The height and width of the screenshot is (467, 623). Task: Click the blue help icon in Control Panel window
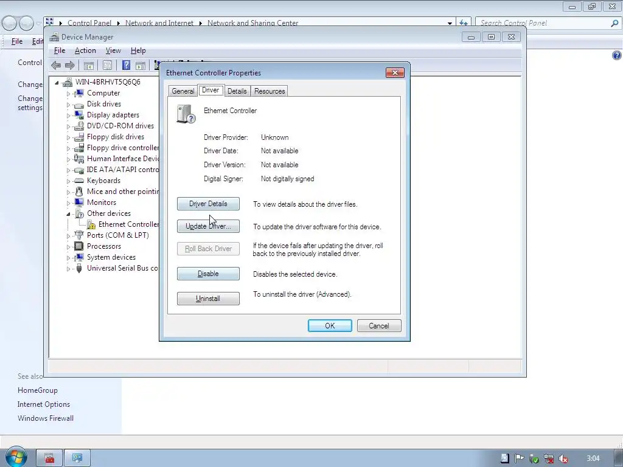617,55
